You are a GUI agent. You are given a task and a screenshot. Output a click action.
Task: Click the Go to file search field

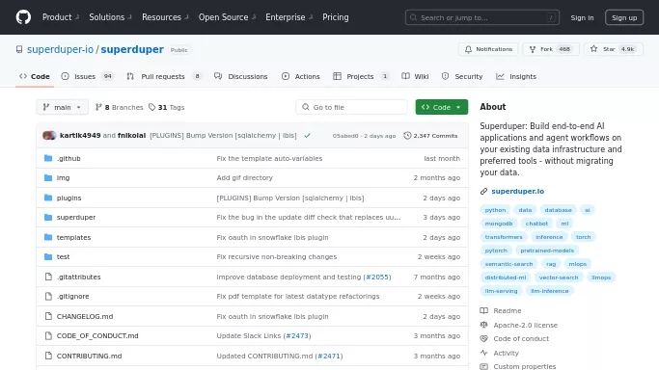[352, 107]
